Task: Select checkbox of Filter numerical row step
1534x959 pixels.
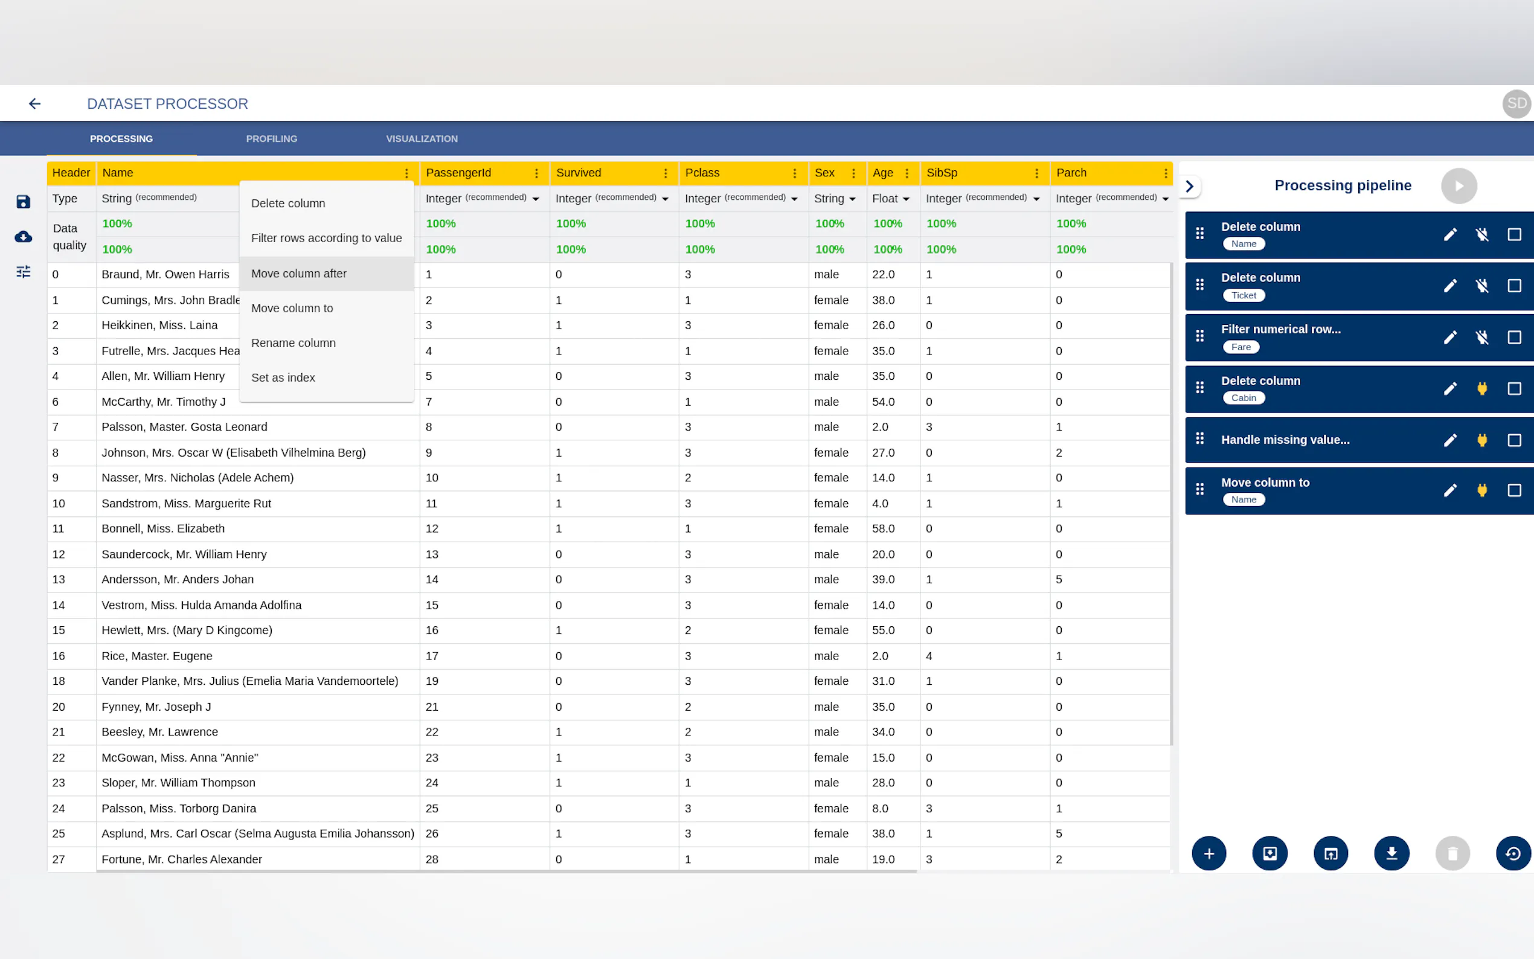Action: point(1513,338)
